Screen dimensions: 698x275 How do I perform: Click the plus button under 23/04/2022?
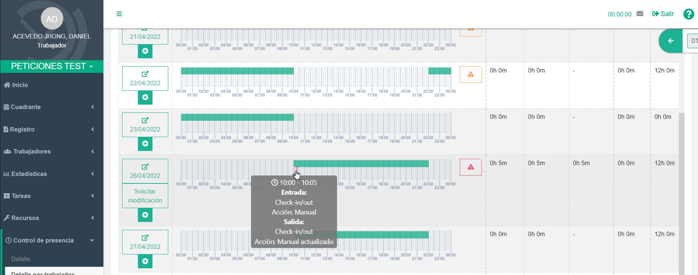[145, 144]
